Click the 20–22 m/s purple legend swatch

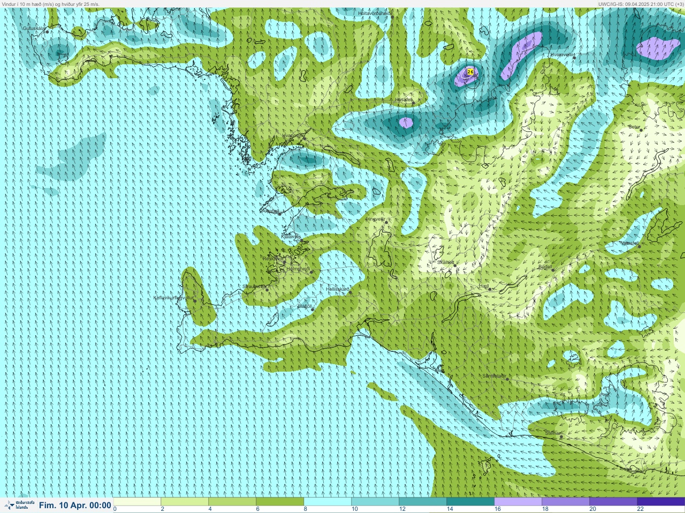(x=613, y=502)
